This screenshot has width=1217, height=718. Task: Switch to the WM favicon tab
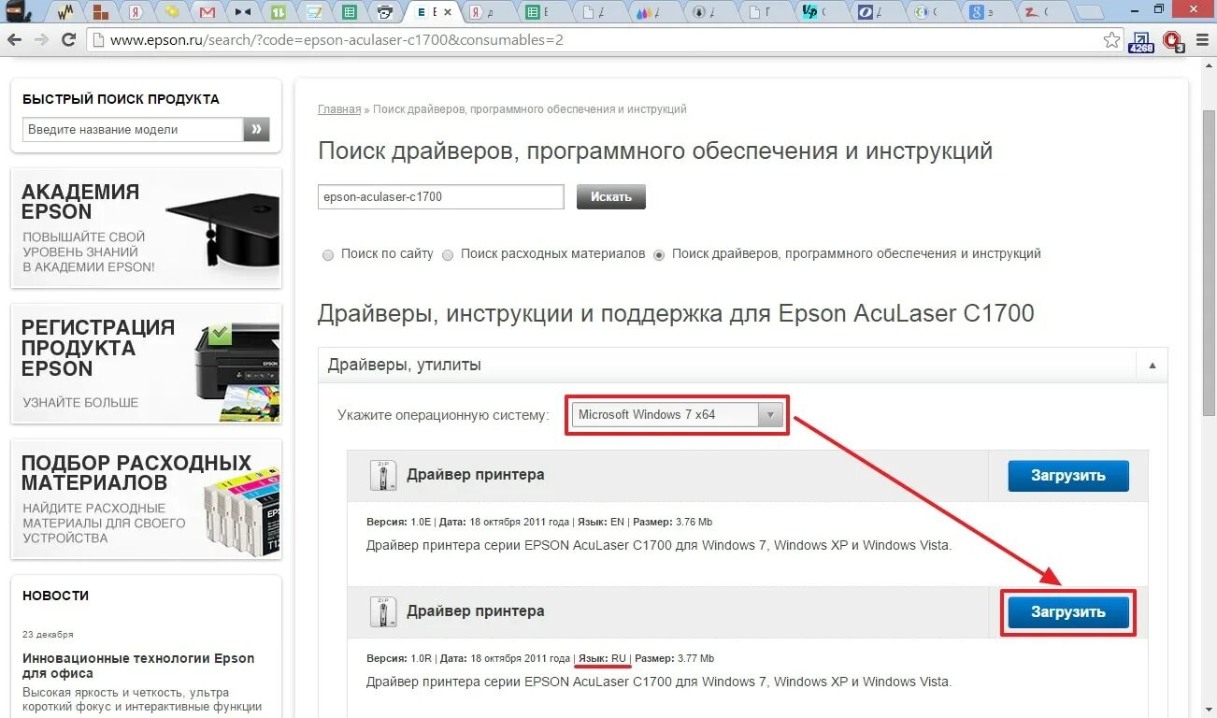[x=65, y=12]
